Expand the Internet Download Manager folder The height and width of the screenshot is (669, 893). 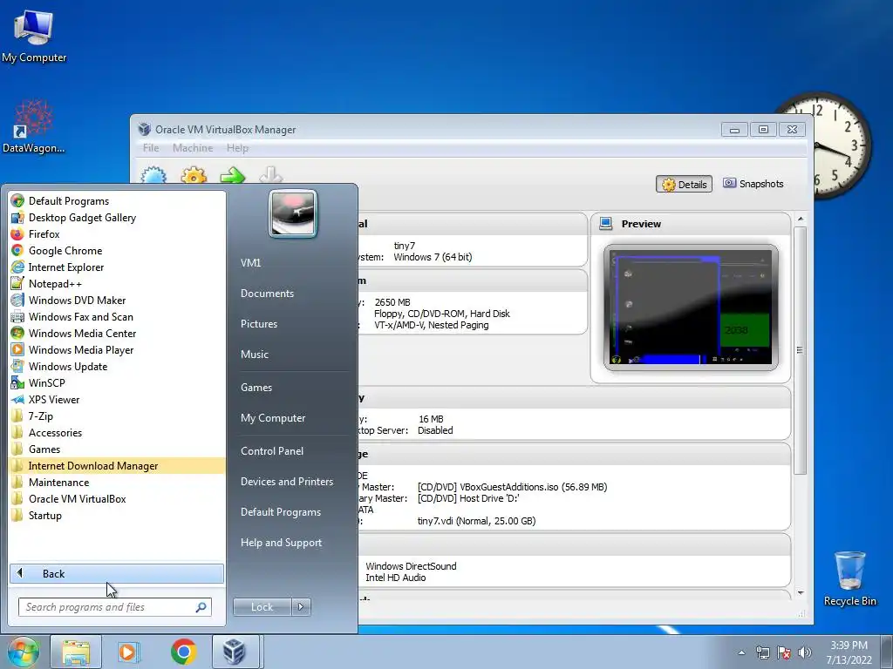tap(118, 465)
